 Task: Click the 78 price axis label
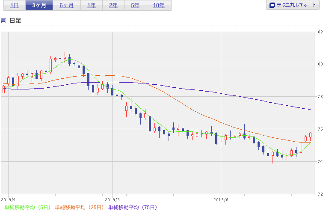click(x=320, y=96)
